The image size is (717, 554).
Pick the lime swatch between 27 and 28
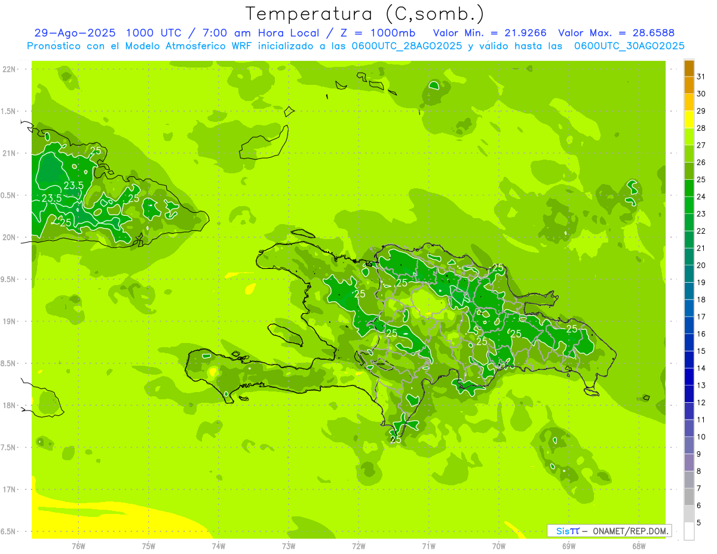689,136
